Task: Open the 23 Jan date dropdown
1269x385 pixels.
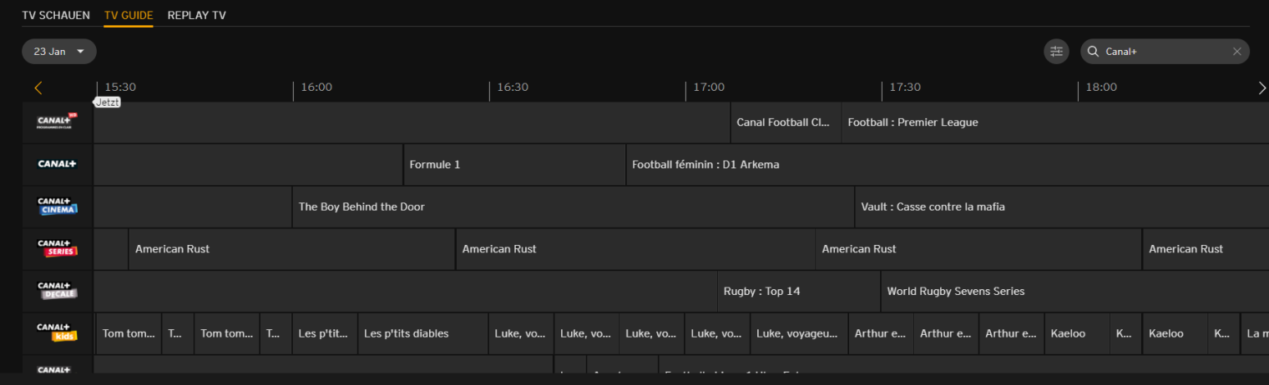Action: click(59, 52)
